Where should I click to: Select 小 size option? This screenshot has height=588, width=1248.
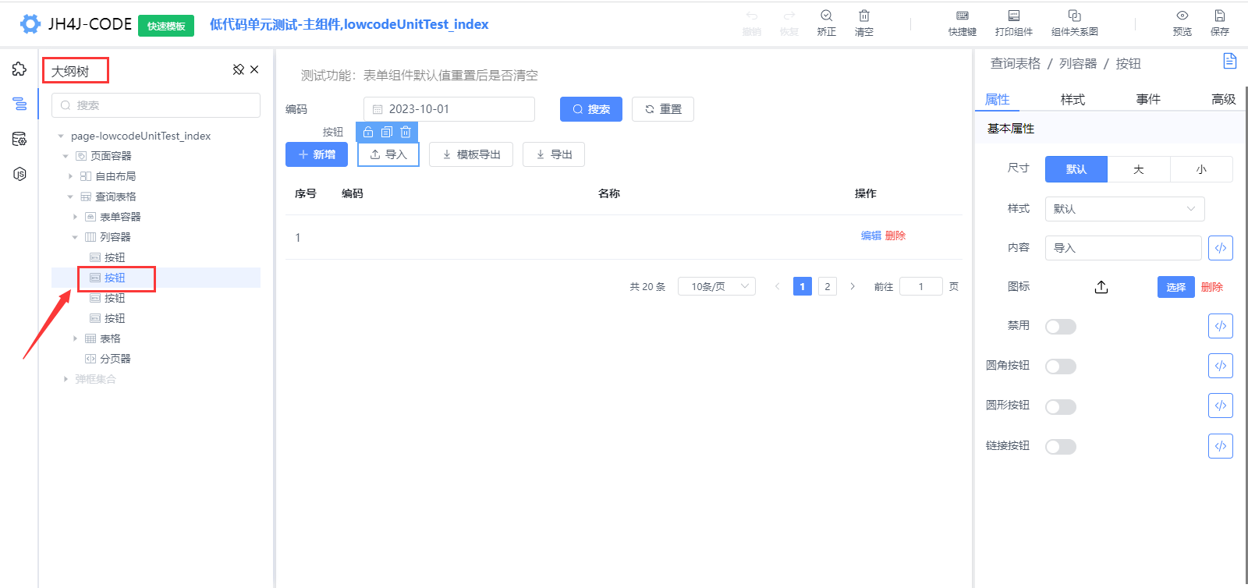(1201, 169)
